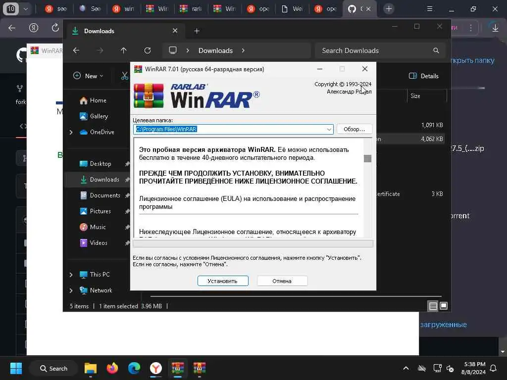Click Downloads in the address breadcrumb
Image resolution: width=507 pixels, height=380 pixels.
point(216,50)
